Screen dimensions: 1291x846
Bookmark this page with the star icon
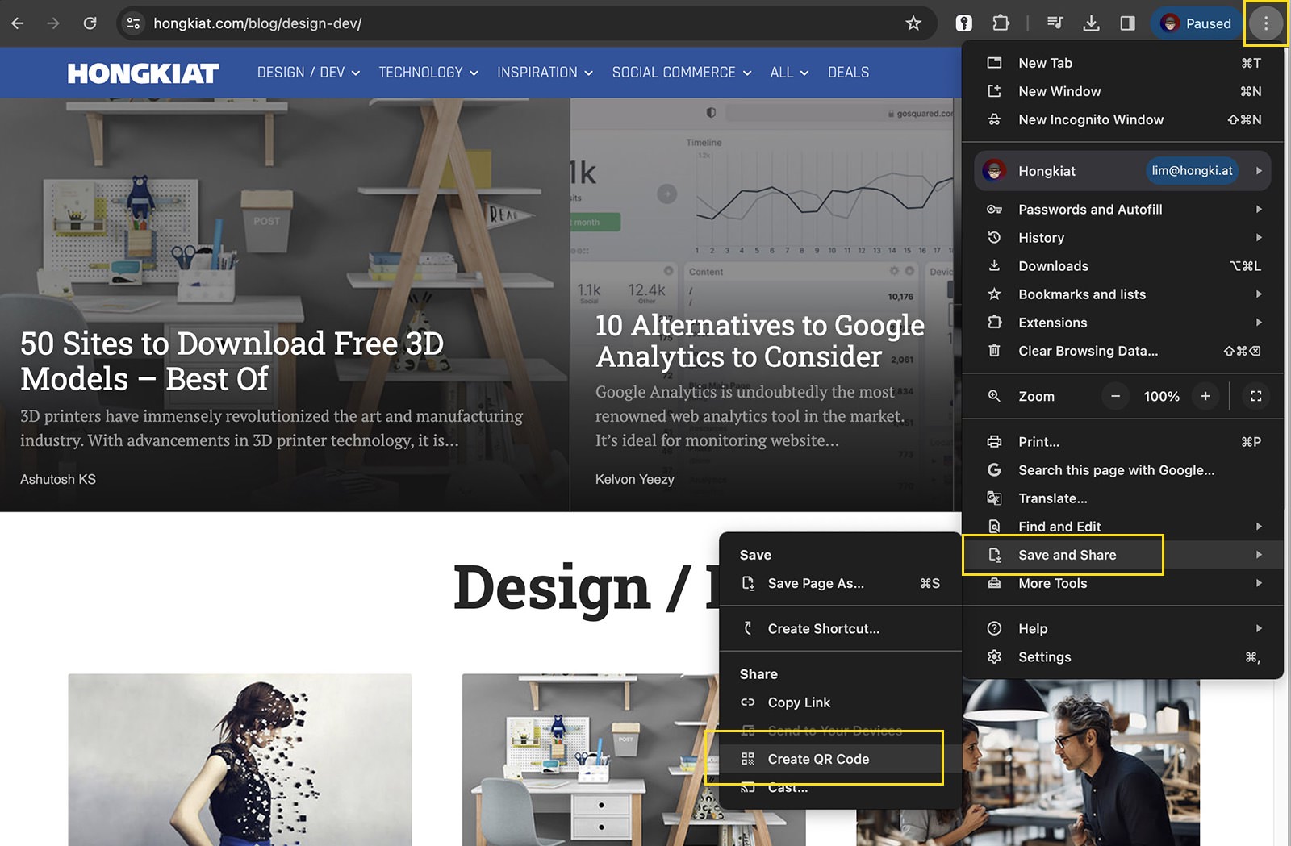[x=913, y=23]
